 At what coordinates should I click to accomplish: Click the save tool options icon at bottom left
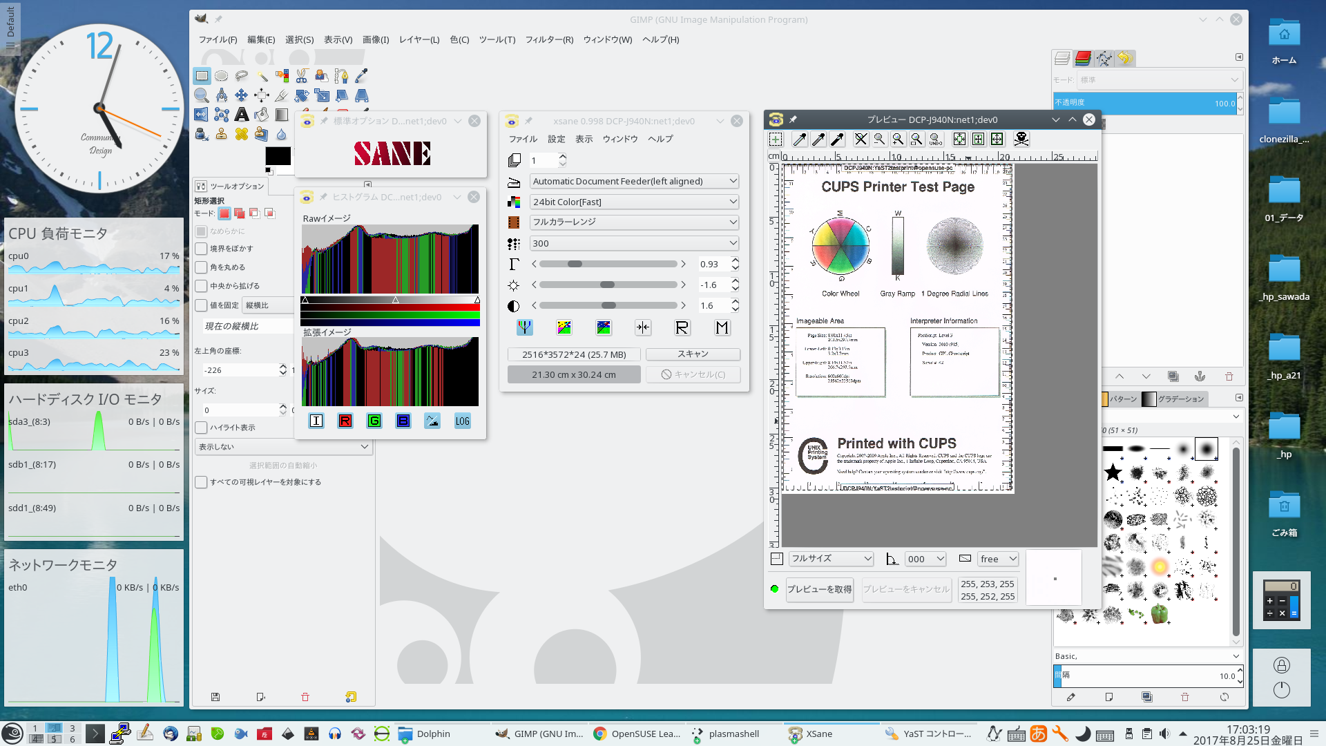tap(215, 697)
